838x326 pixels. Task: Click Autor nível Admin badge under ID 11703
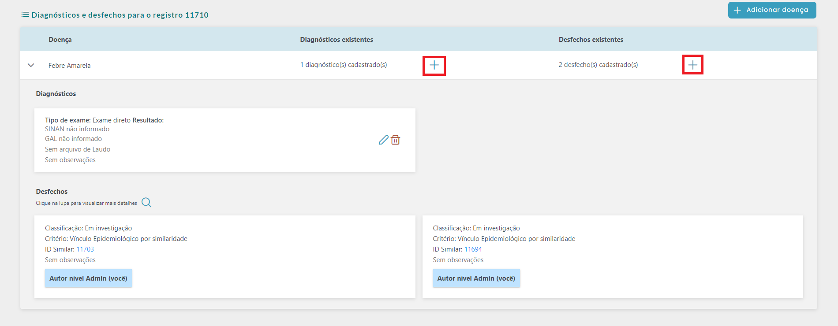pos(88,278)
